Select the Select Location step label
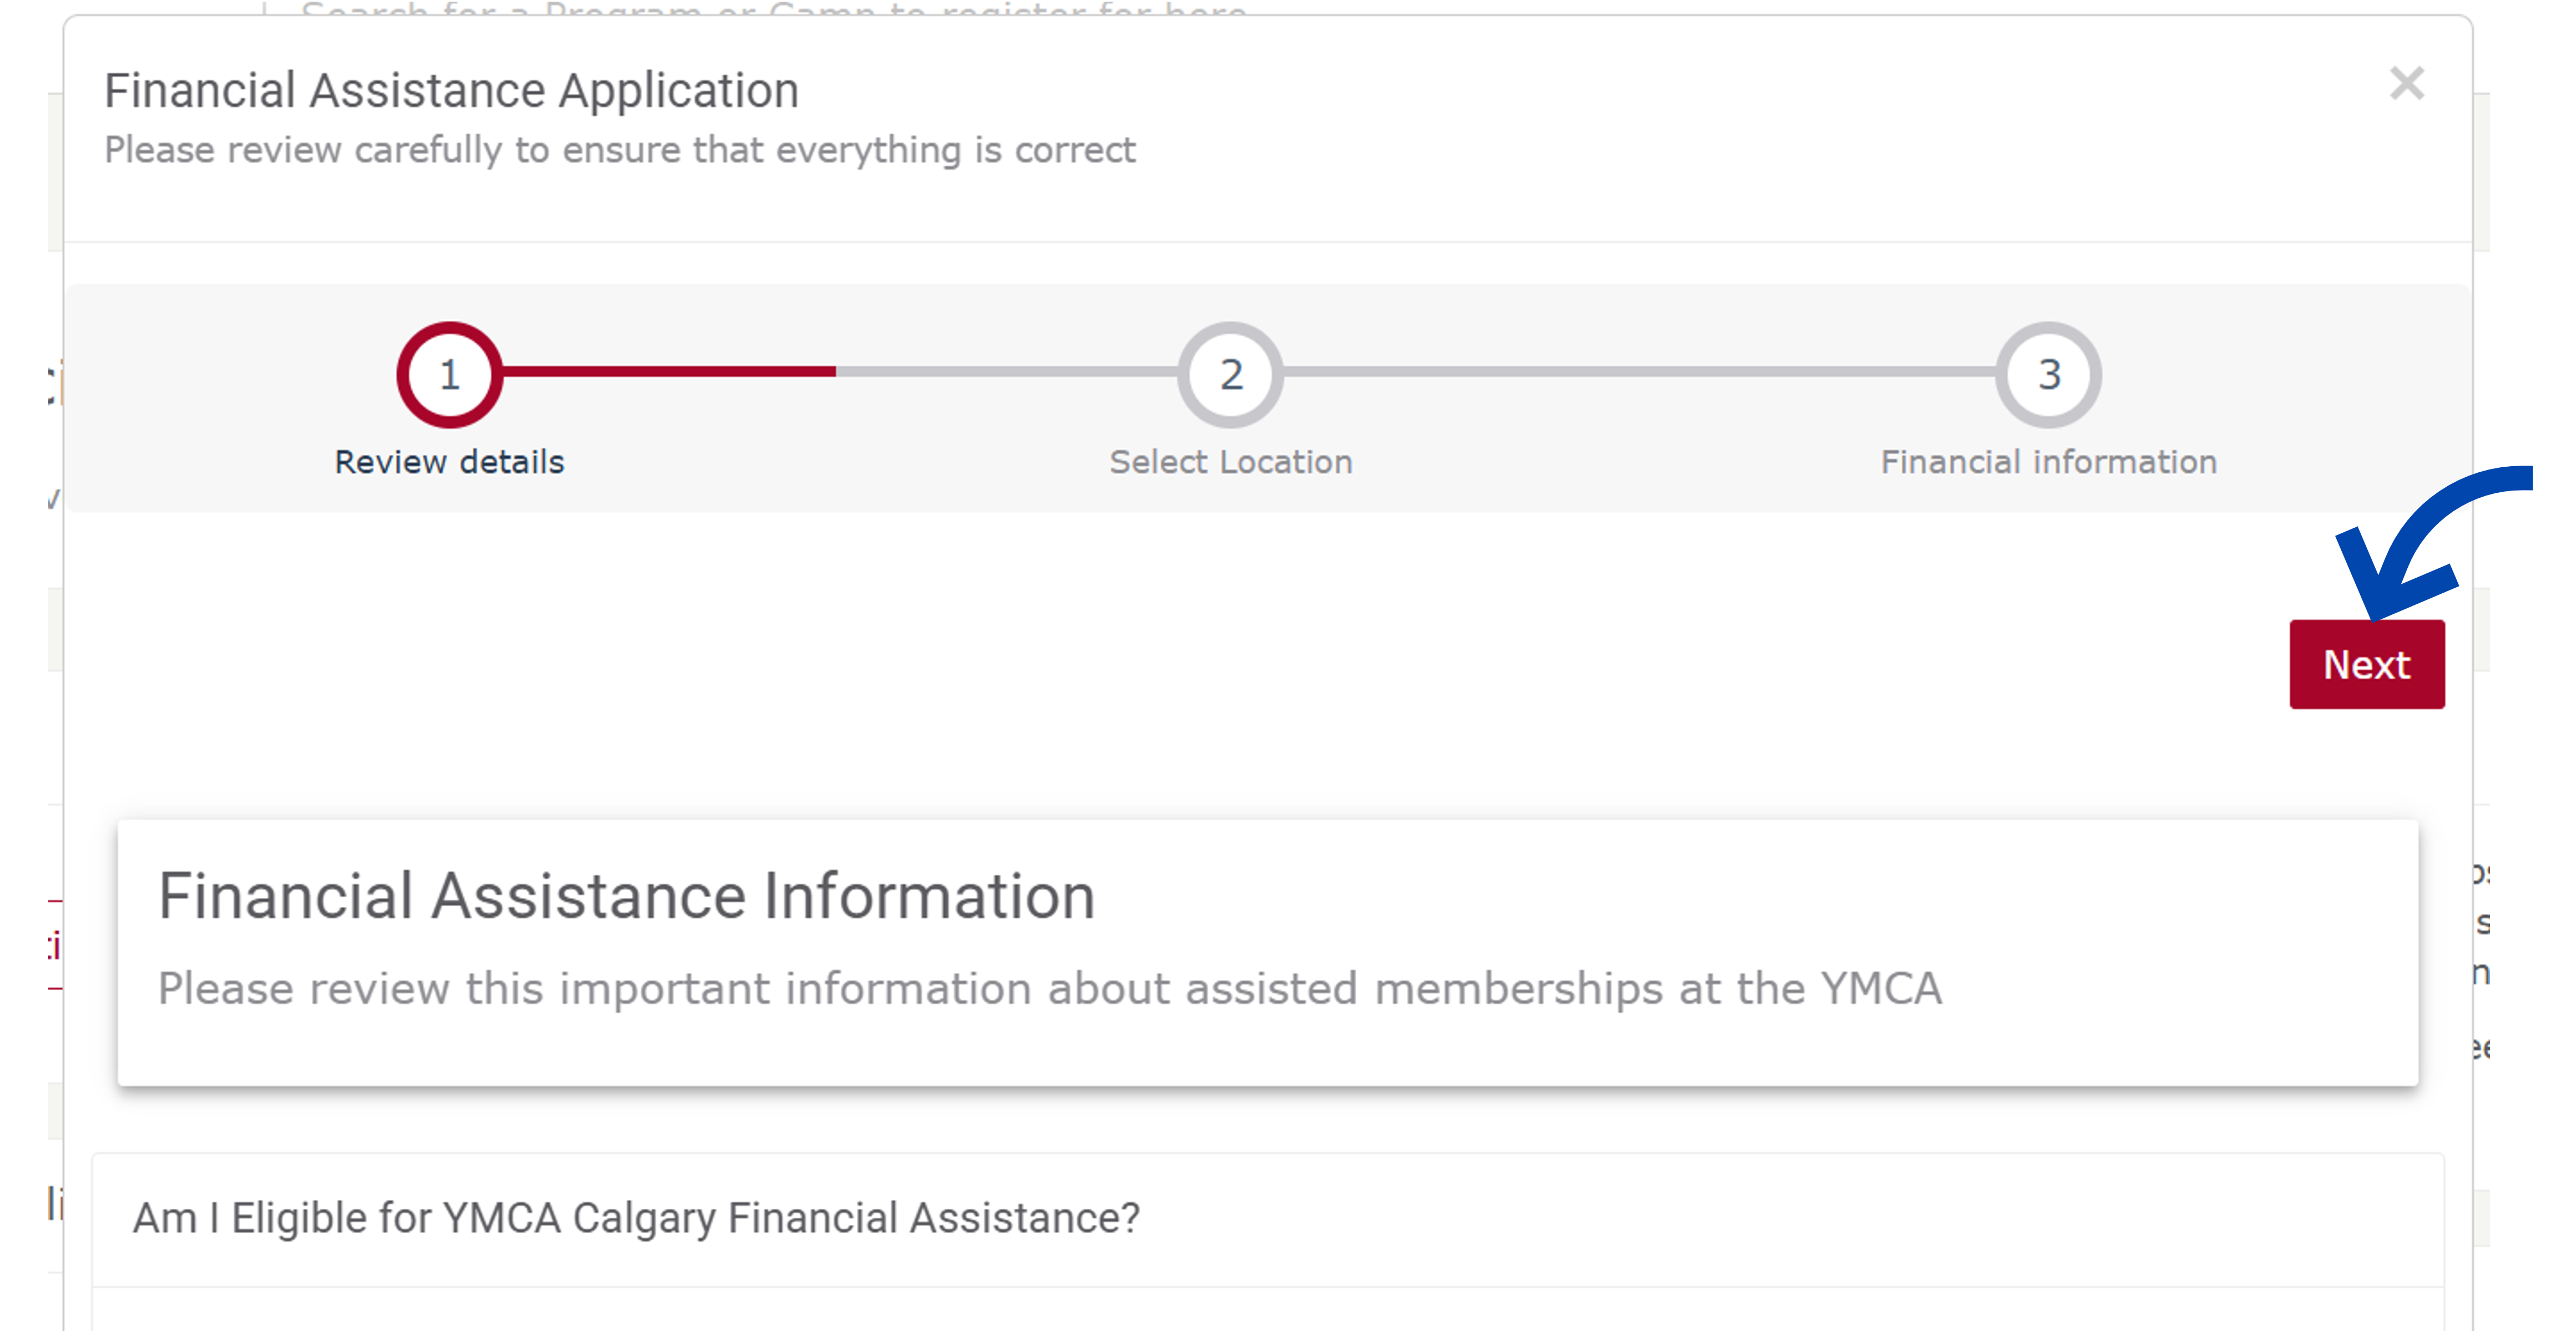Viewport: 2576px width, 1333px height. pyautogui.click(x=1230, y=462)
